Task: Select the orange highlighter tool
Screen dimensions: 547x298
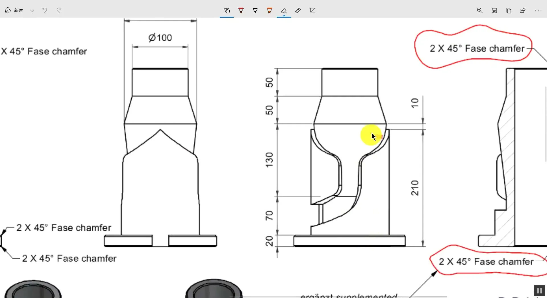Action: (x=270, y=11)
